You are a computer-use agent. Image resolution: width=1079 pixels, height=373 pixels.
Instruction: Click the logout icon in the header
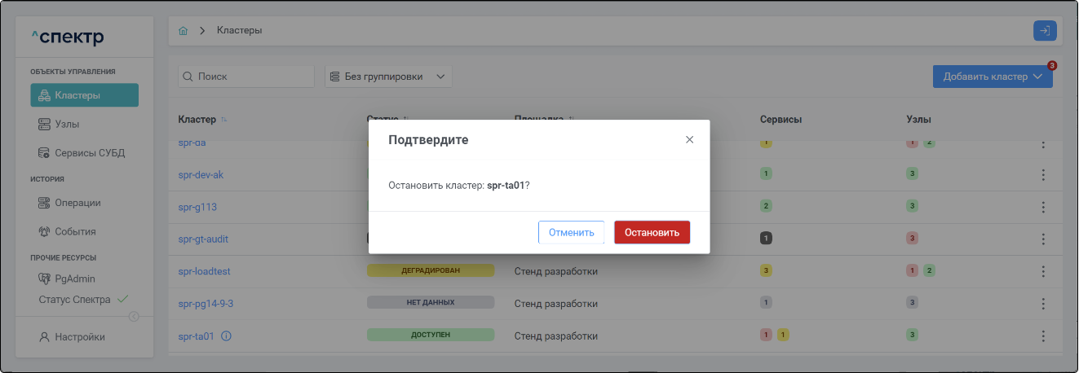[1045, 31]
